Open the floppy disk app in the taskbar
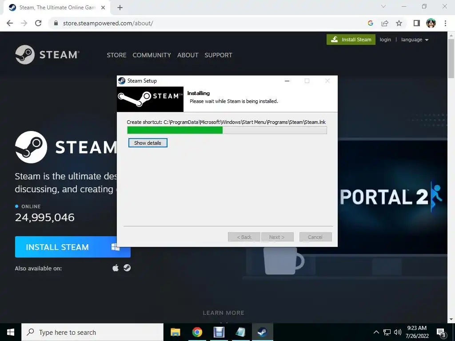 [x=219, y=332]
